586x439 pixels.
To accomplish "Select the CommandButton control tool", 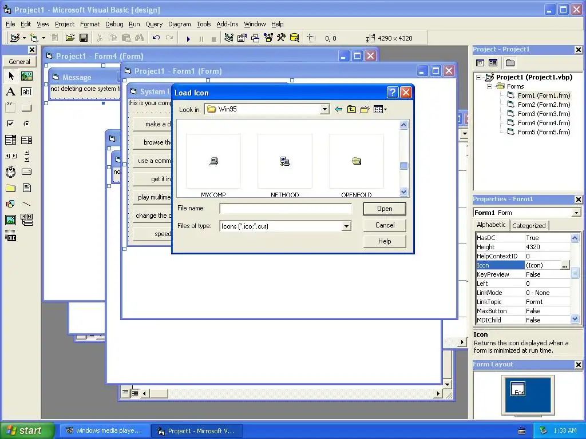I will (26, 108).
